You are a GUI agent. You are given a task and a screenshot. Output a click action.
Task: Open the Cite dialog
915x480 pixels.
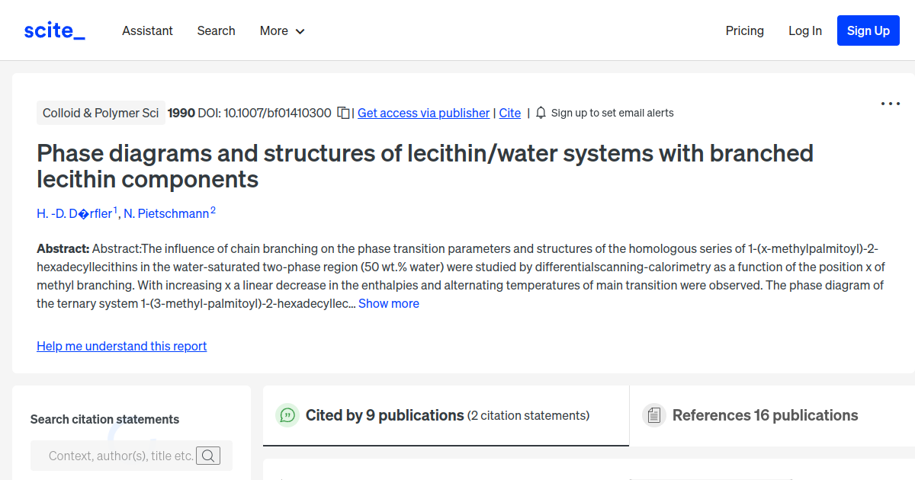509,112
